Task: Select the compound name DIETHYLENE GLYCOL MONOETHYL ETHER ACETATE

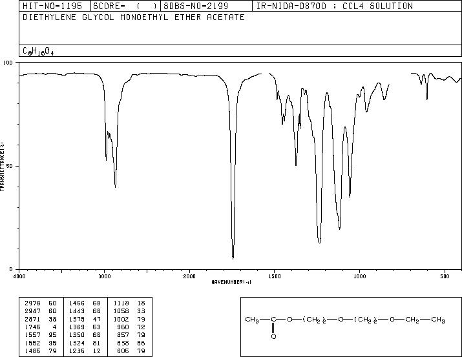Action: (134, 17)
